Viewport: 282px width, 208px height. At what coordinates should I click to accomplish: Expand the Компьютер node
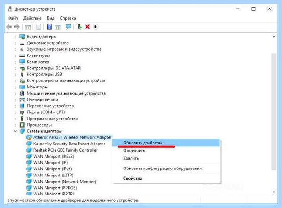click(16, 62)
